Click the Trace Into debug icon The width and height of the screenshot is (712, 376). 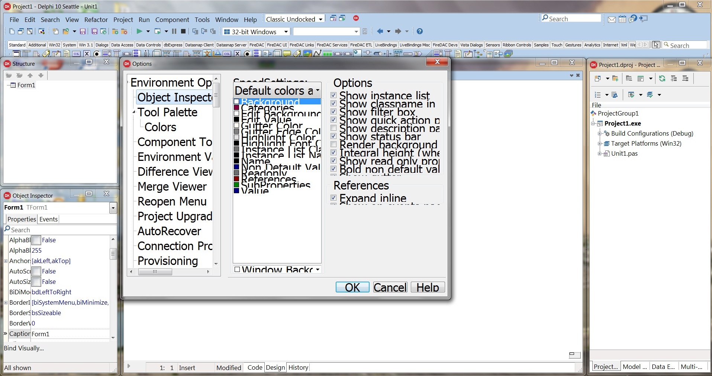(x=195, y=32)
